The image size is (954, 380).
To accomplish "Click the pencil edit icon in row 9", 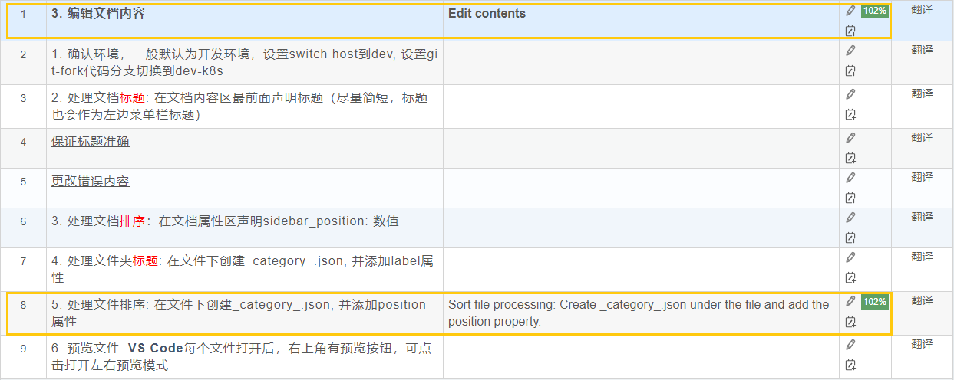I will [850, 345].
